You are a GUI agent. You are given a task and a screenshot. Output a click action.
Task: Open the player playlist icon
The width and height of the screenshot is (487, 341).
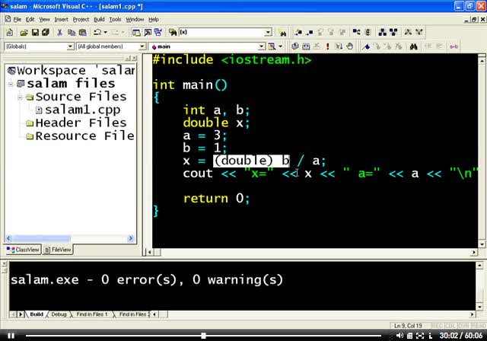pyautogui.click(x=409, y=336)
